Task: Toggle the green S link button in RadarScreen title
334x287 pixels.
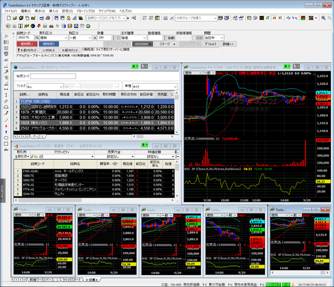Action: coord(135,66)
